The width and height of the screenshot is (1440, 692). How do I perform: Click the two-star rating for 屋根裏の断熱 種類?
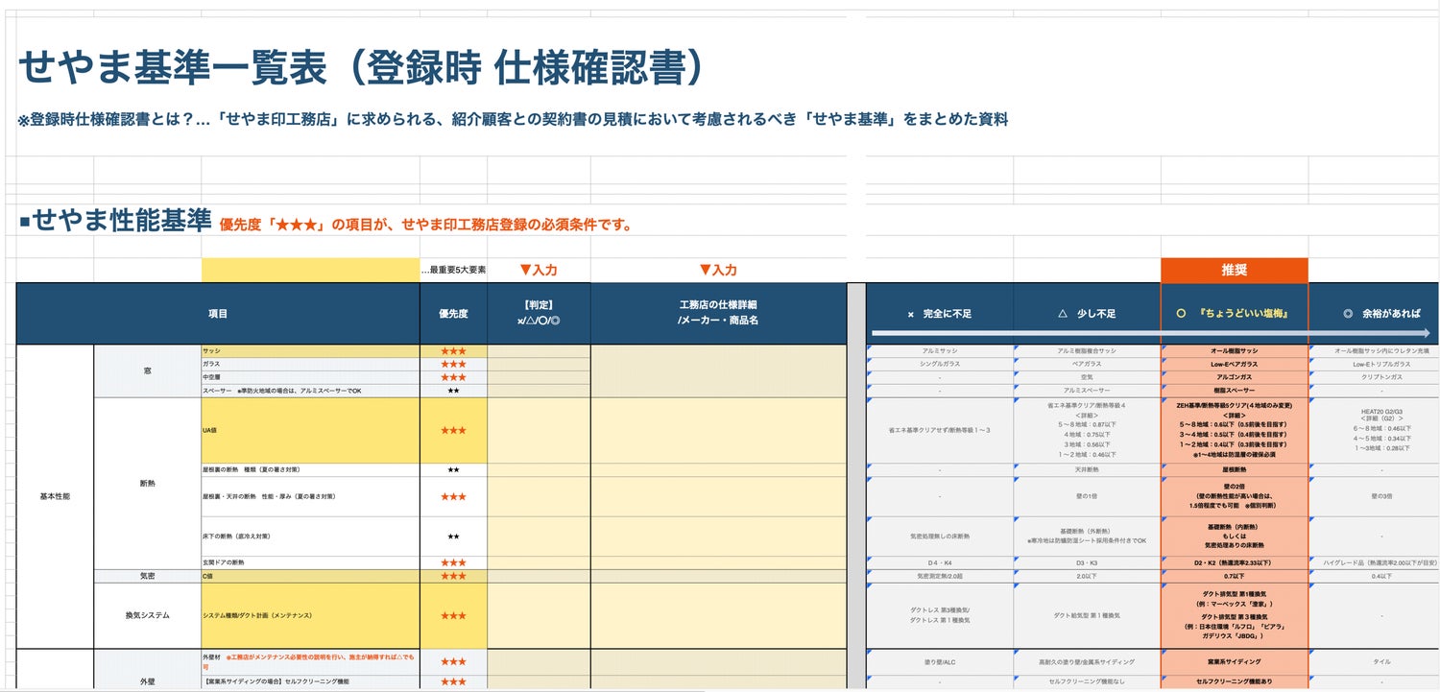pyautogui.click(x=453, y=470)
